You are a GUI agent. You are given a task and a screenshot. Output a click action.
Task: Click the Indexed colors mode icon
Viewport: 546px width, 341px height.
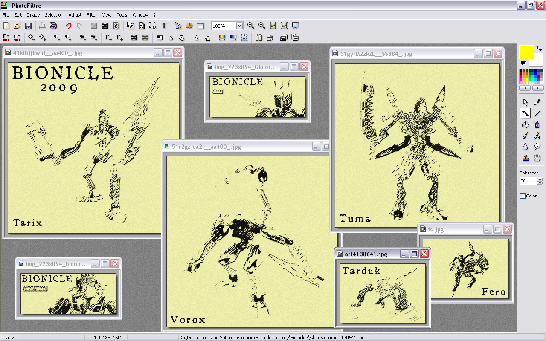pyautogui.click(x=105, y=26)
